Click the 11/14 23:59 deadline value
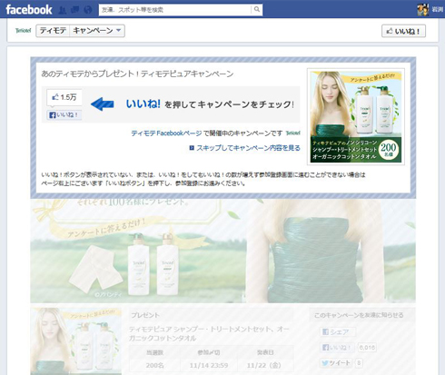 [x=209, y=366]
